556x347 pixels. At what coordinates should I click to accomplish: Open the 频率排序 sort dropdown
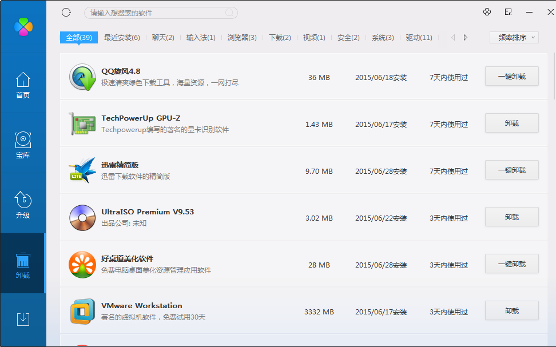514,38
